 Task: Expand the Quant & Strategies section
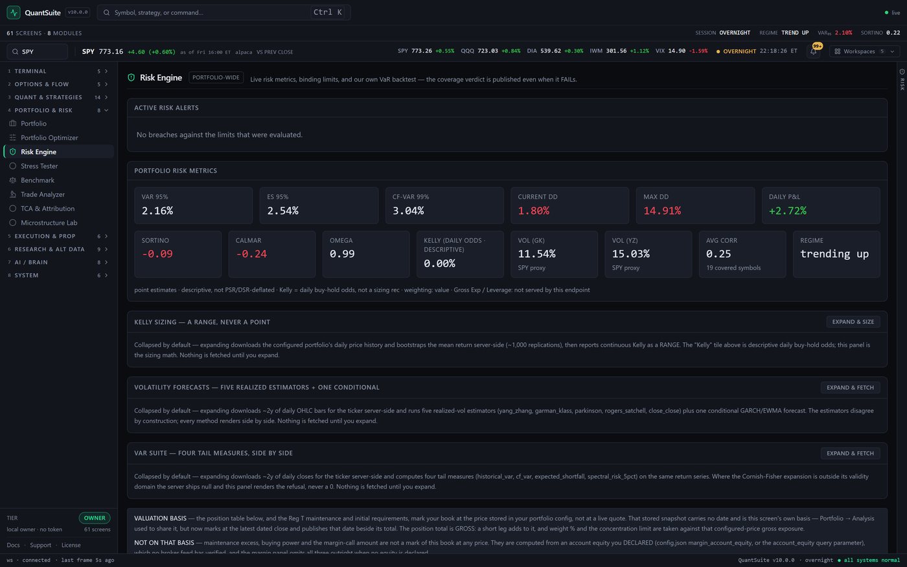pyautogui.click(x=58, y=97)
